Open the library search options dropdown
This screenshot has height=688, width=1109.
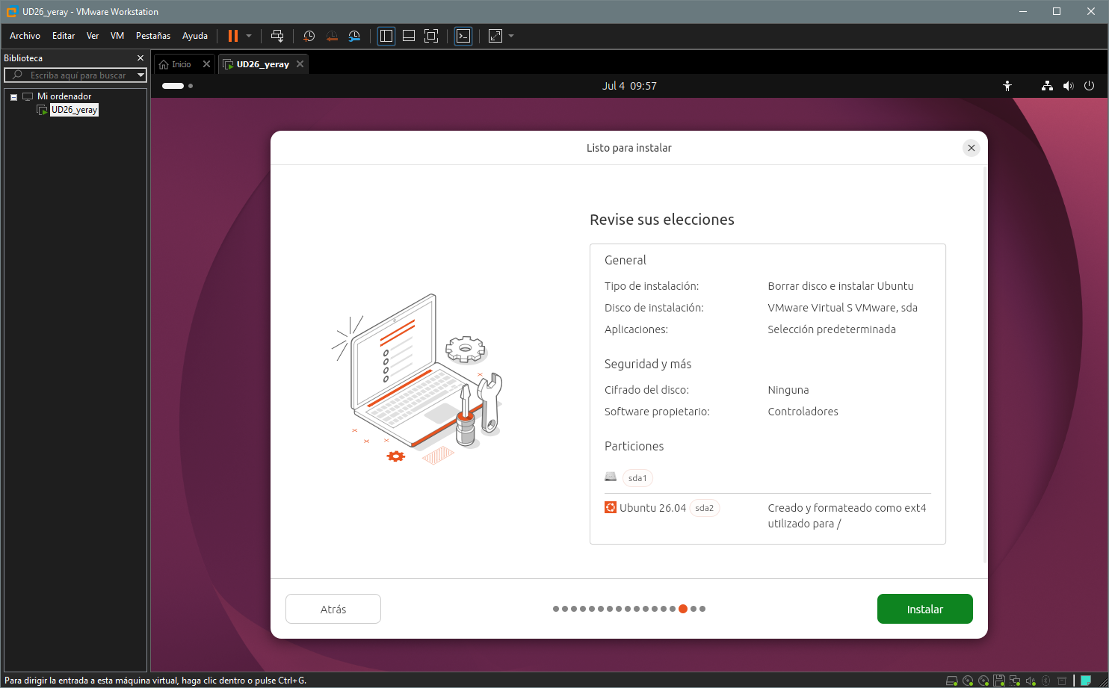click(140, 75)
